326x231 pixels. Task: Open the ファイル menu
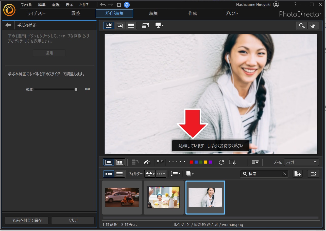click(x=26, y=5)
